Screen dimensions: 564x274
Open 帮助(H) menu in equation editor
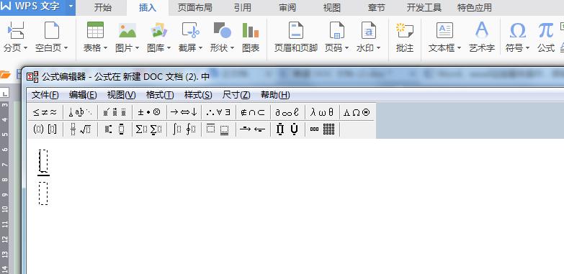click(x=275, y=95)
